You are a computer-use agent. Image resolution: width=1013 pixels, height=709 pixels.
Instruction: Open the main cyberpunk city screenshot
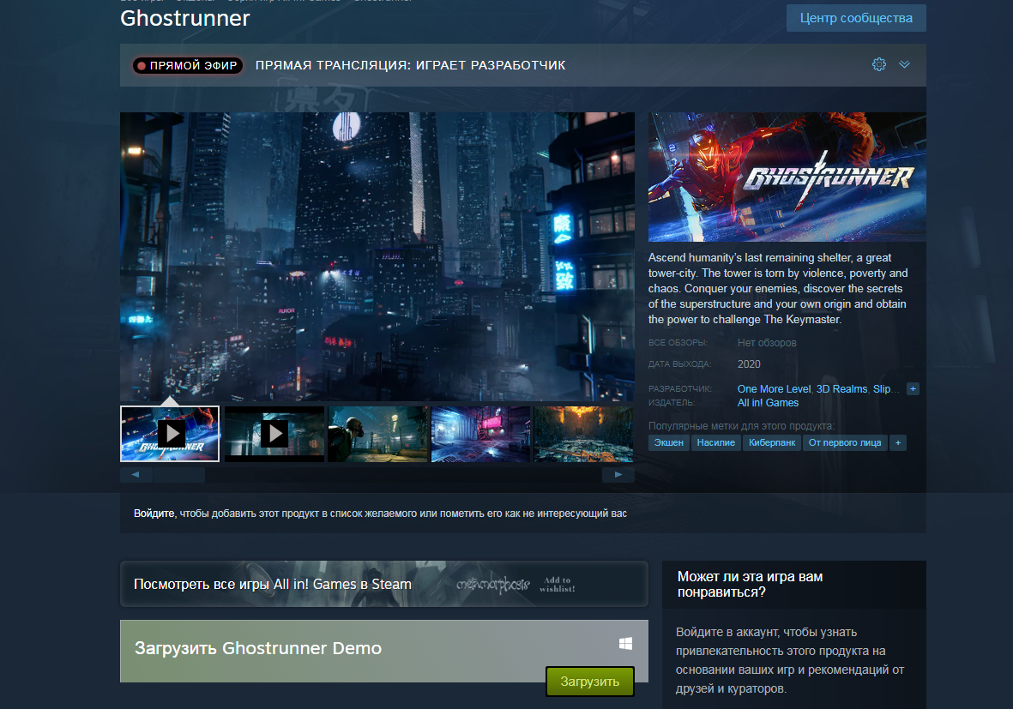pos(377,256)
